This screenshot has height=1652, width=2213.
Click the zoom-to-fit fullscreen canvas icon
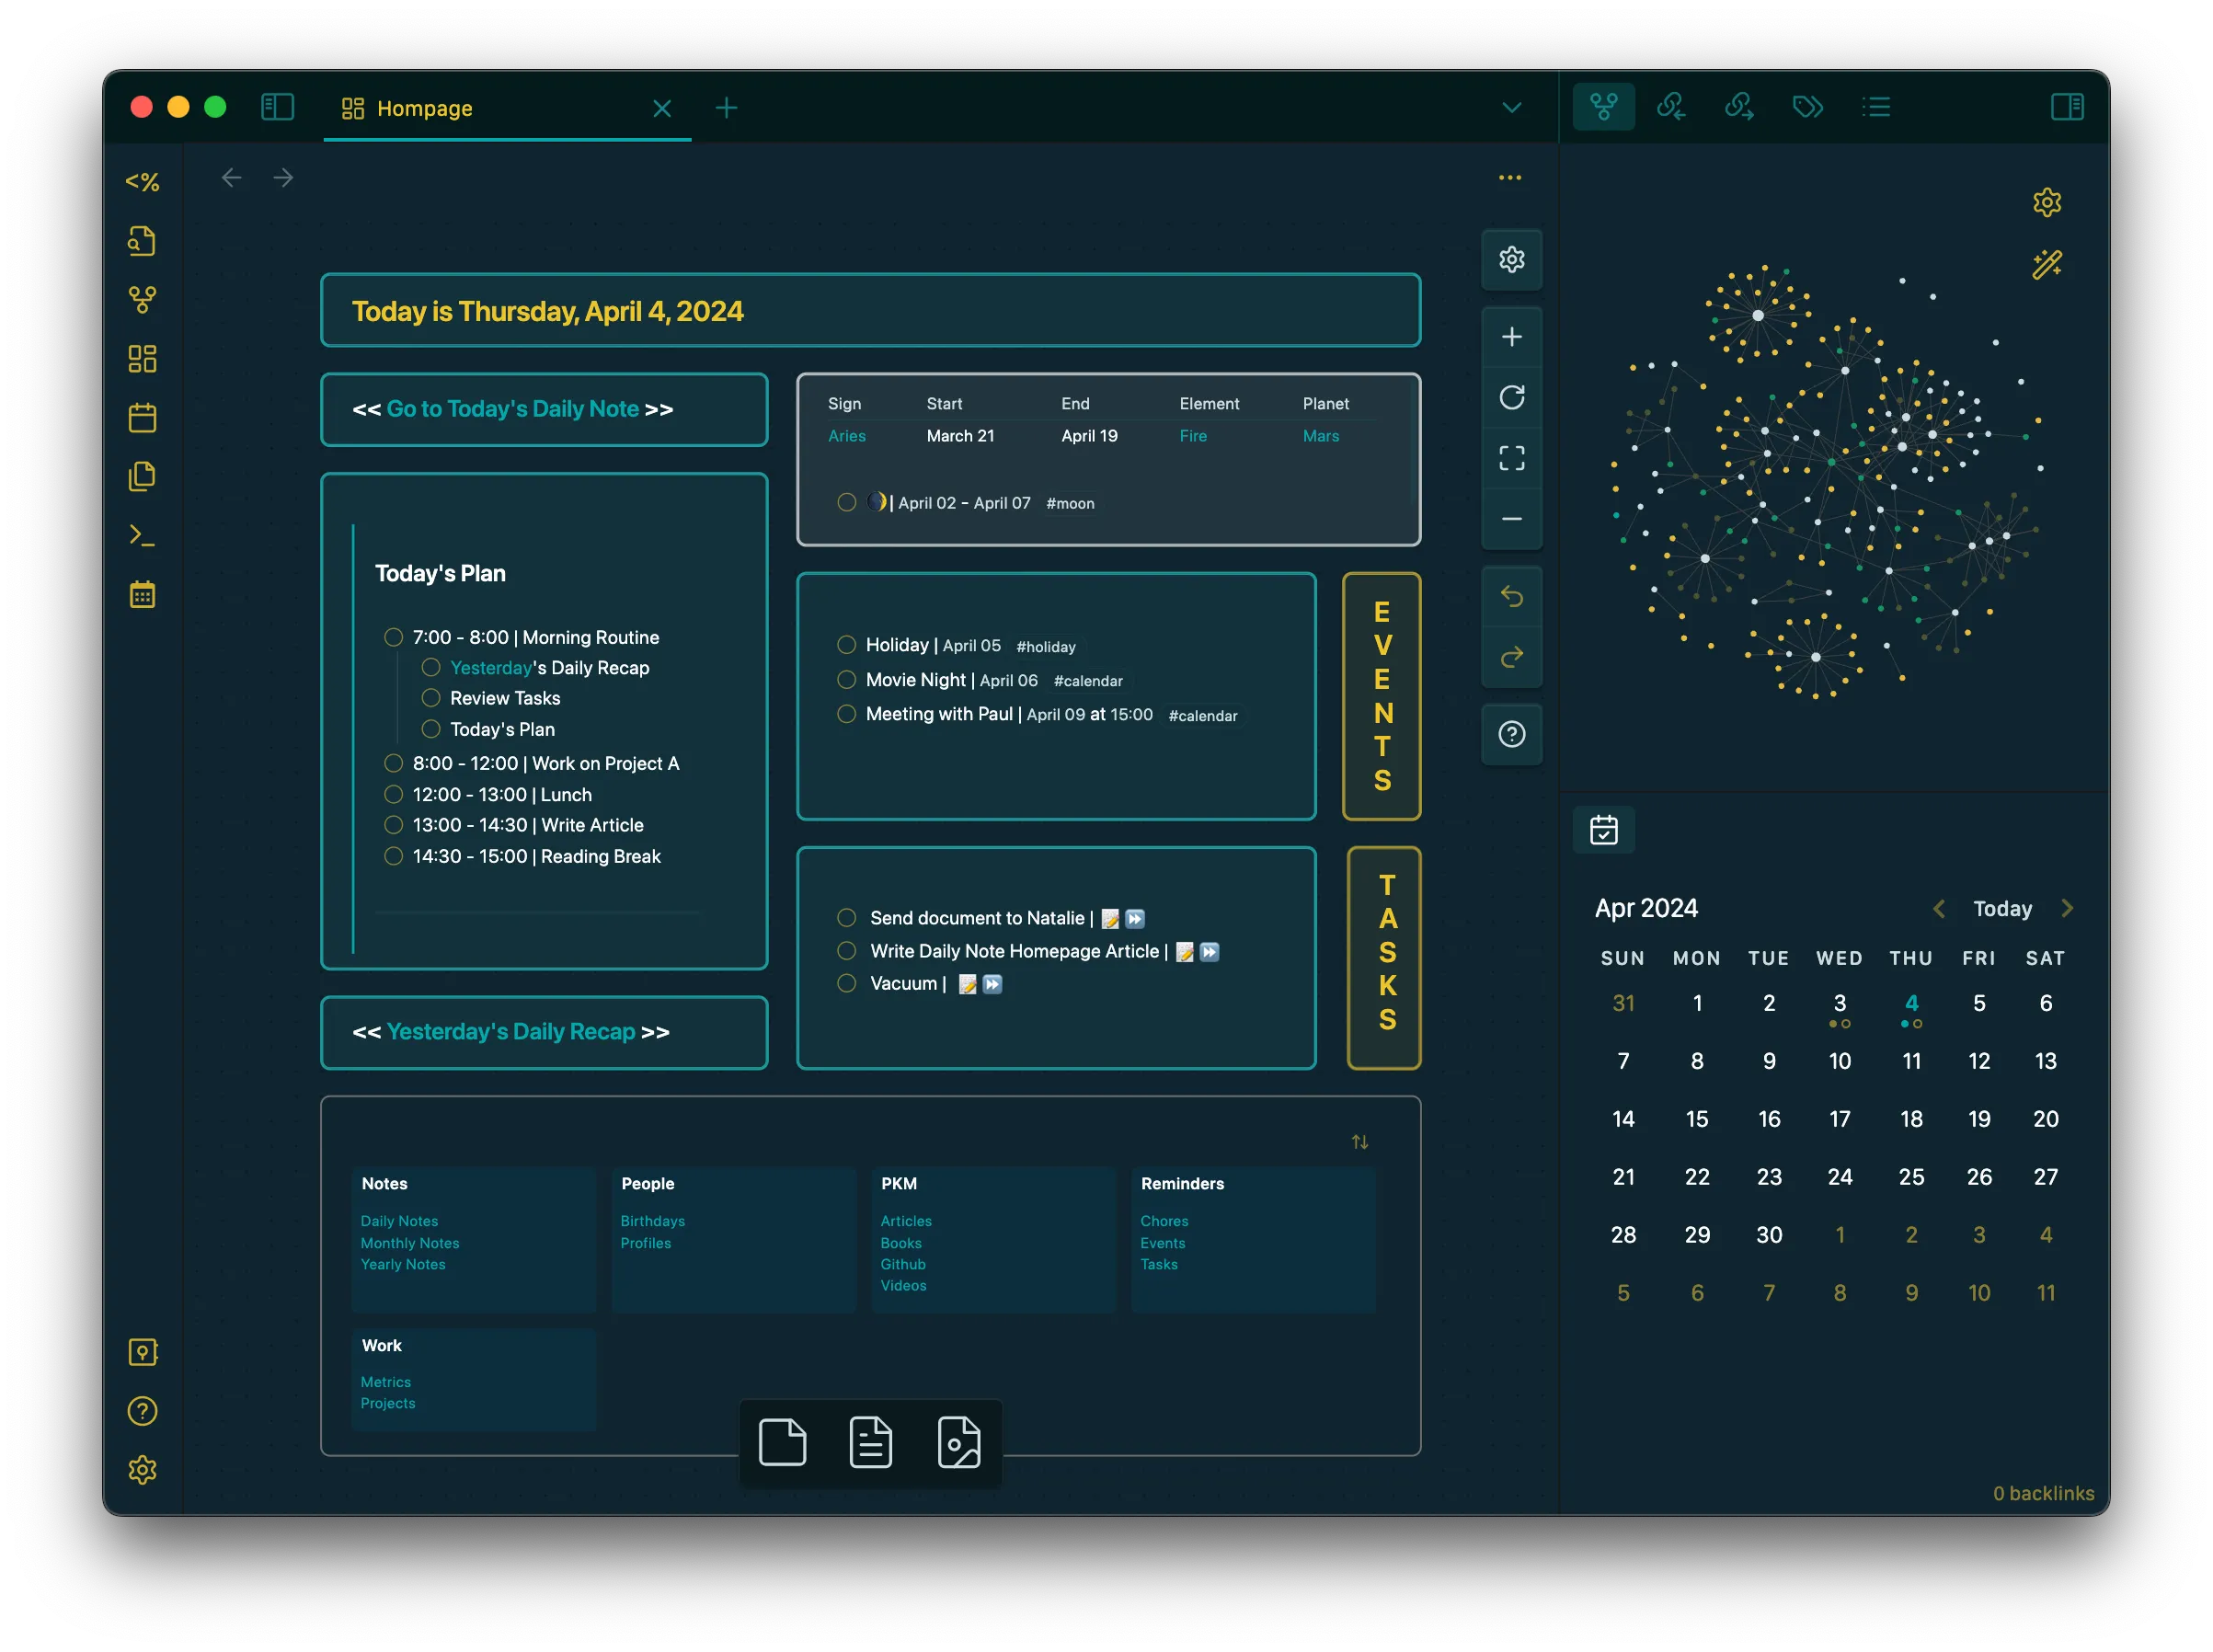(1511, 458)
